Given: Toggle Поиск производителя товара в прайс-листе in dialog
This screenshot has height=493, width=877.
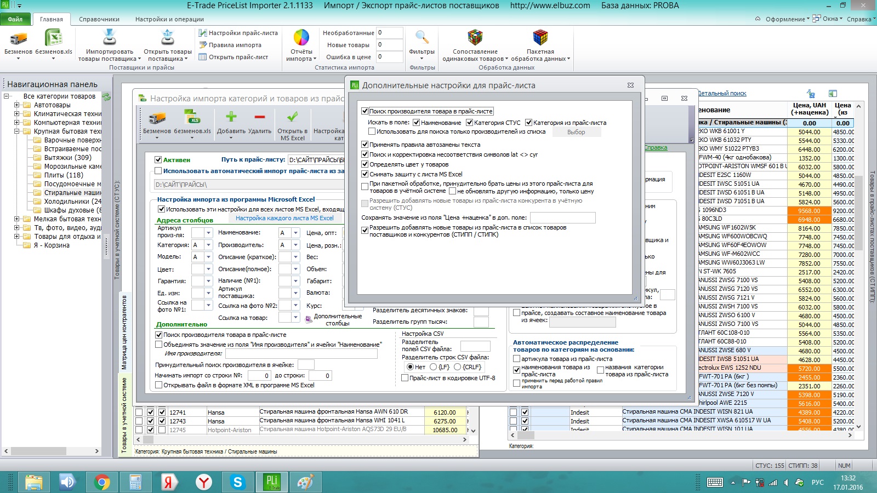Looking at the screenshot, I should pyautogui.click(x=365, y=111).
